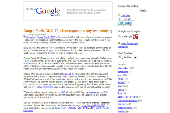Open the Site Feed link

(126, 15)
